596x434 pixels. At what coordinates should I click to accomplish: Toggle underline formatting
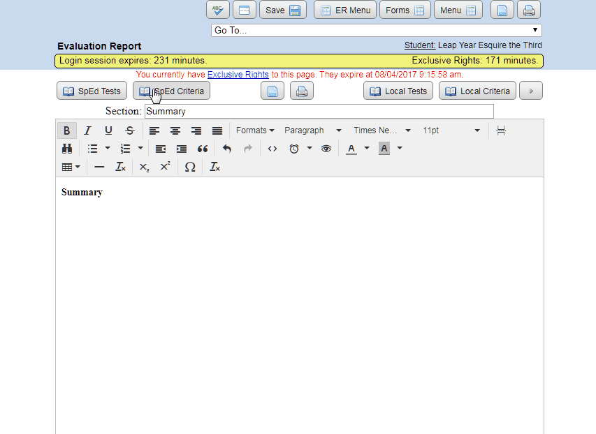[108, 130]
